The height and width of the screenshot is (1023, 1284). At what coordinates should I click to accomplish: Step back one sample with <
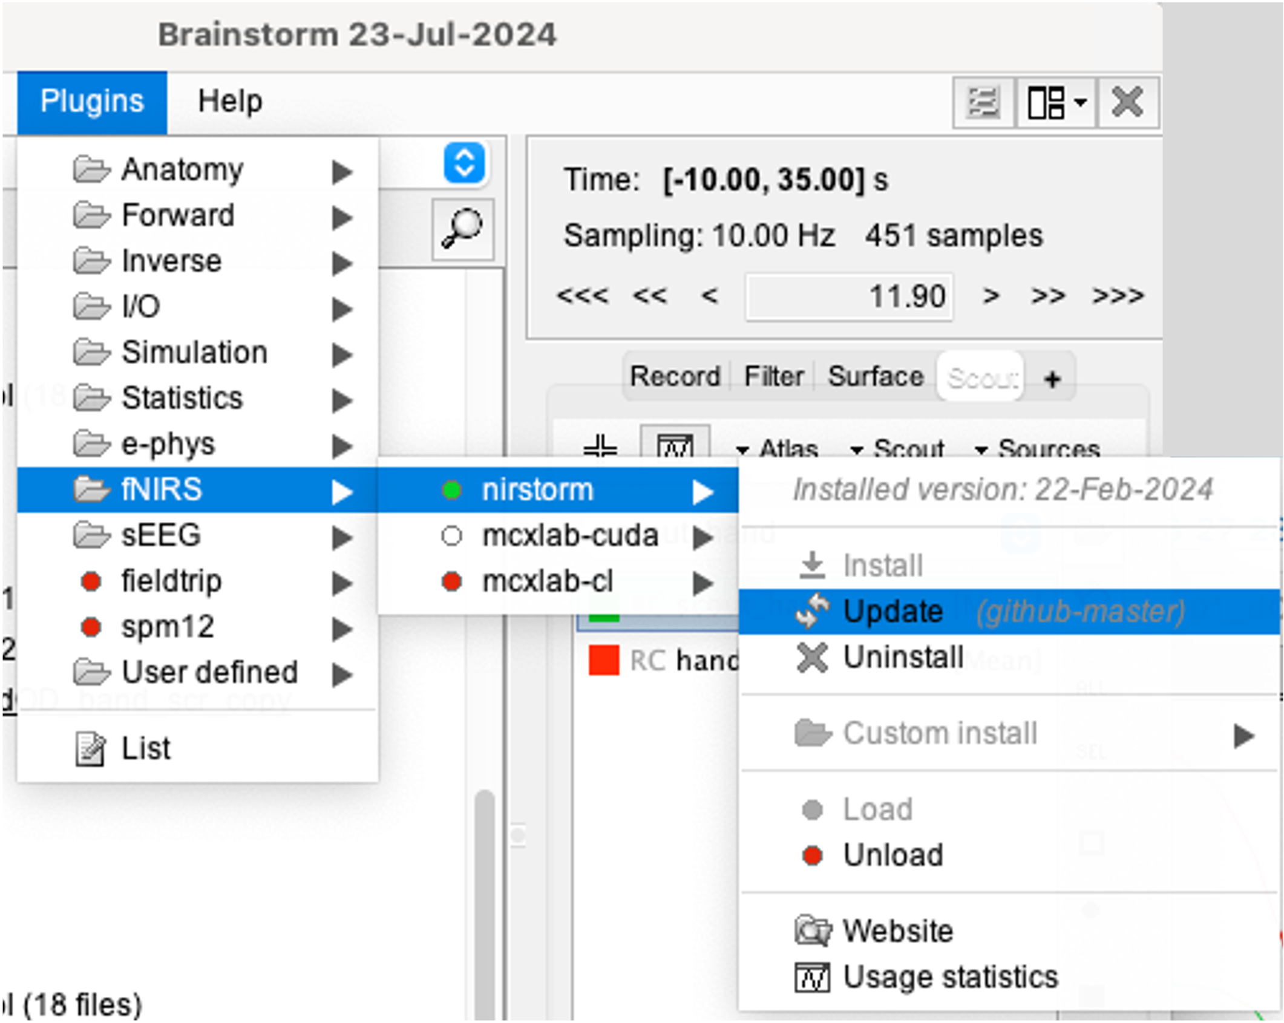[709, 296]
